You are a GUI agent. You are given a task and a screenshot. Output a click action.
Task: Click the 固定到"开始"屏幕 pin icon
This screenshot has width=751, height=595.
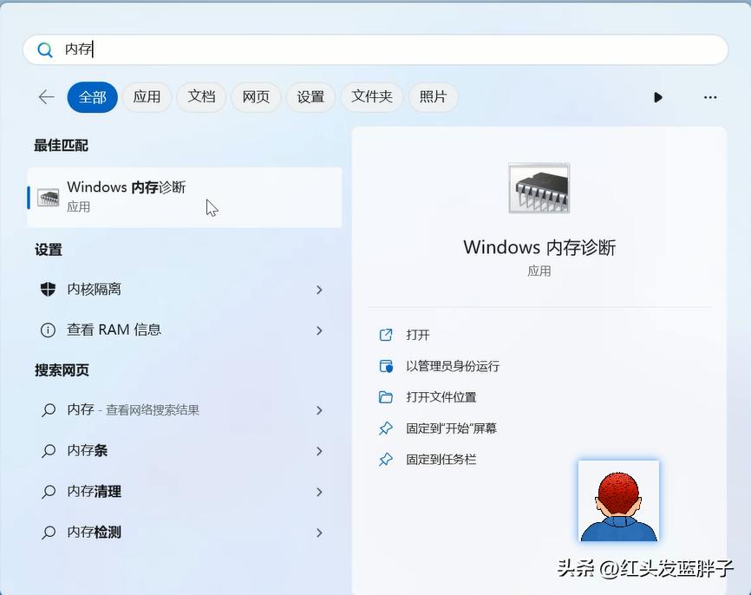click(x=386, y=428)
